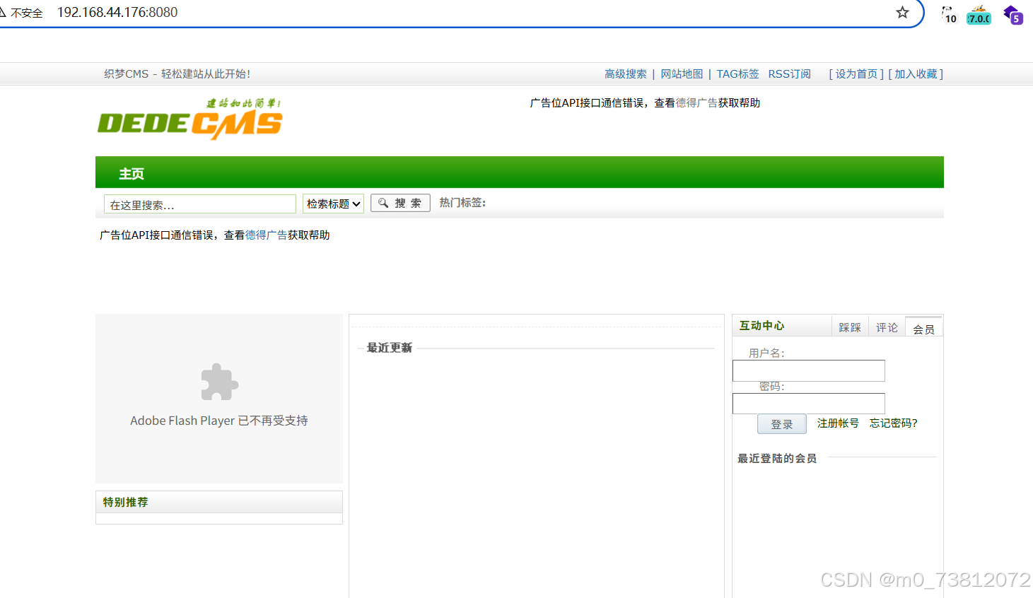Image resolution: width=1033 pixels, height=598 pixels.
Task: Focus the 在这里搜索 search input
Action: coord(200,204)
